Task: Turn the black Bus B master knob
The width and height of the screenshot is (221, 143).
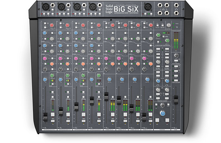Action: tap(176, 55)
